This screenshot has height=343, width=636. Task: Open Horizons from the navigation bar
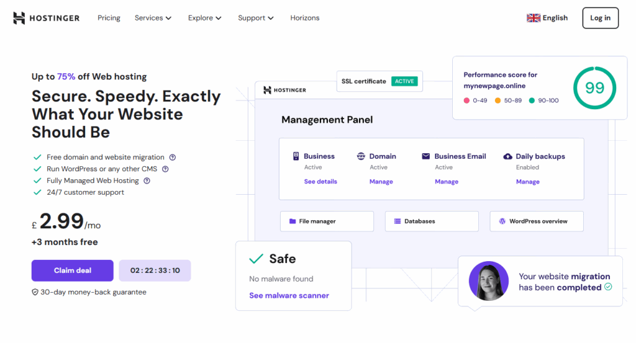(x=305, y=18)
